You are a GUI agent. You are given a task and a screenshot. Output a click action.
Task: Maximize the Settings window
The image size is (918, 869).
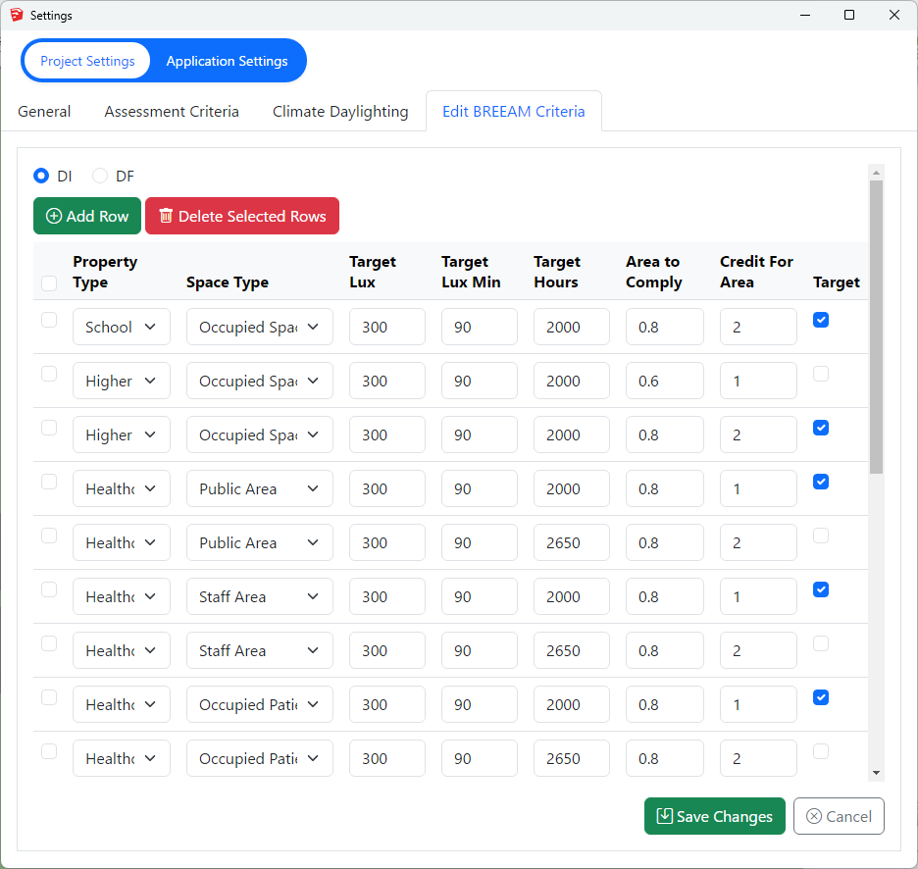[x=849, y=16]
